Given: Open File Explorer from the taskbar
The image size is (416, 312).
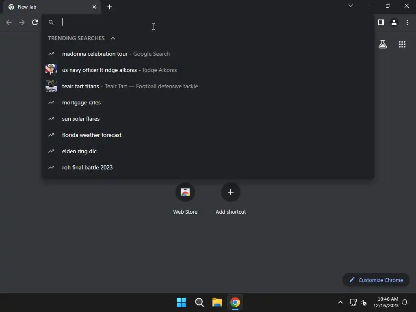Looking at the screenshot, I should coord(217,302).
